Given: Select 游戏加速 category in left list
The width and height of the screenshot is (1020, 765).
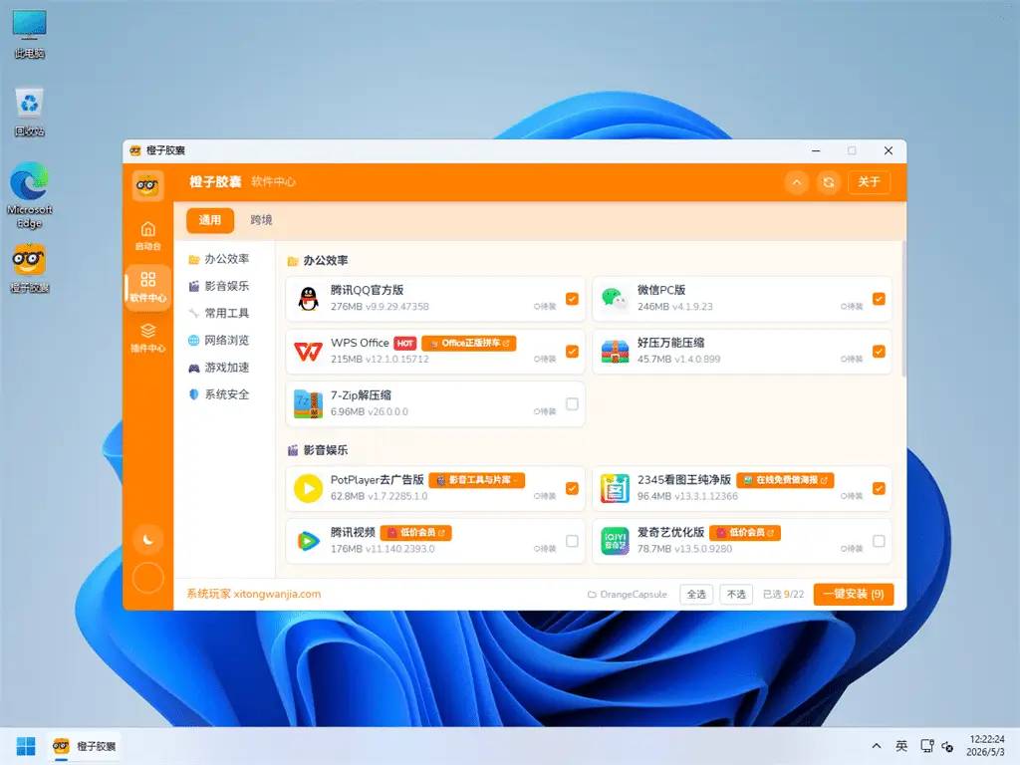Looking at the screenshot, I should pyautogui.click(x=218, y=368).
